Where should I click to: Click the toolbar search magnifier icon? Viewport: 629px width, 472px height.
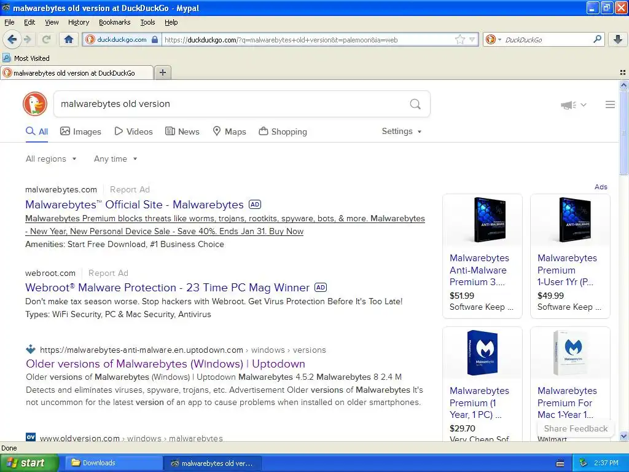[x=597, y=39]
